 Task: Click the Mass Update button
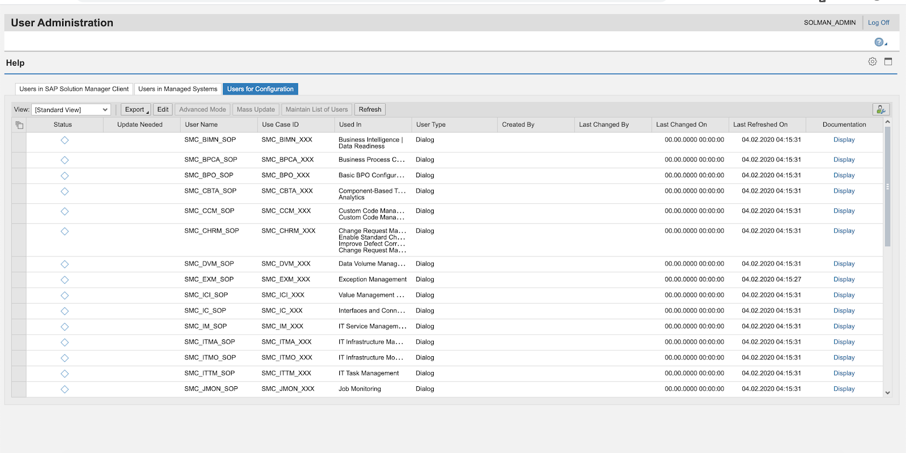pyautogui.click(x=256, y=109)
